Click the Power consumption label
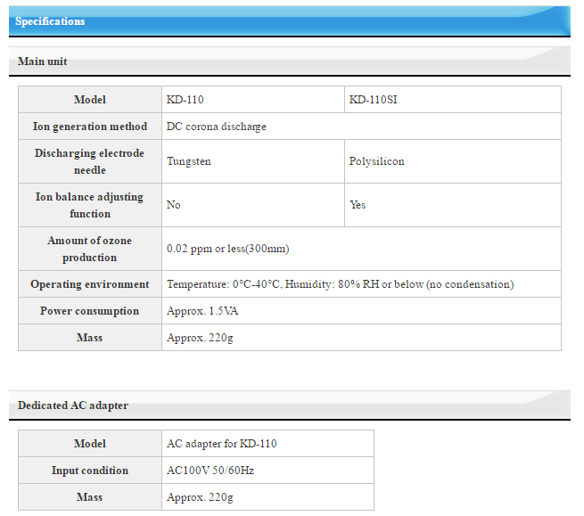This screenshot has width=584, height=516. tap(90, 311)
